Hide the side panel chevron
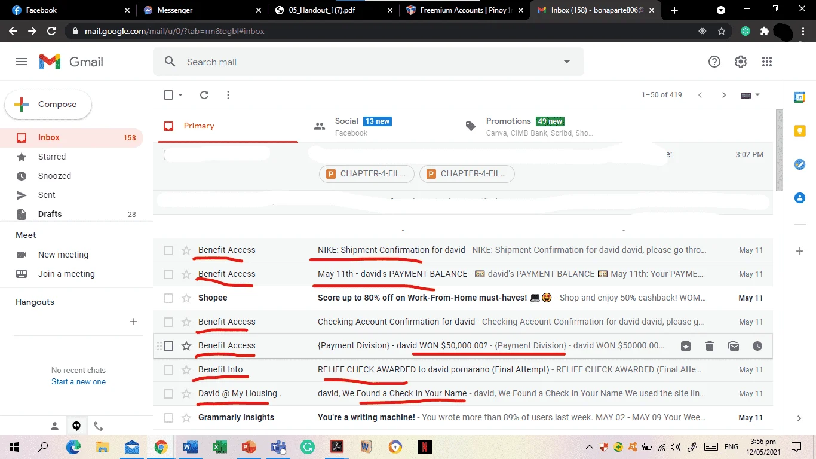 pos(800,418)
